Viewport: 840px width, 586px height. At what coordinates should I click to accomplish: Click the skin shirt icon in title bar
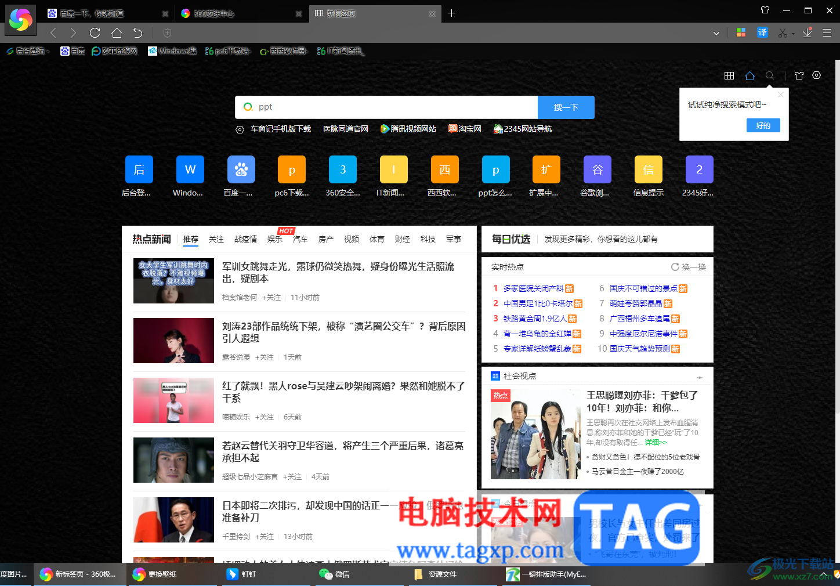tap(765, 10)
